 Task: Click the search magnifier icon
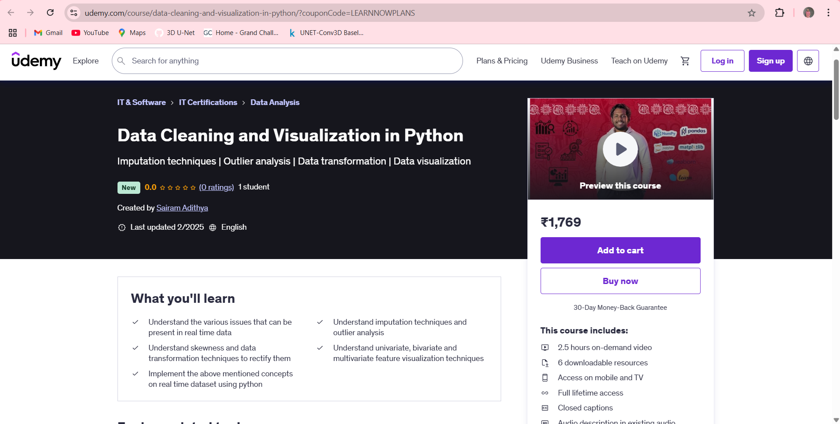pos(121,61)
